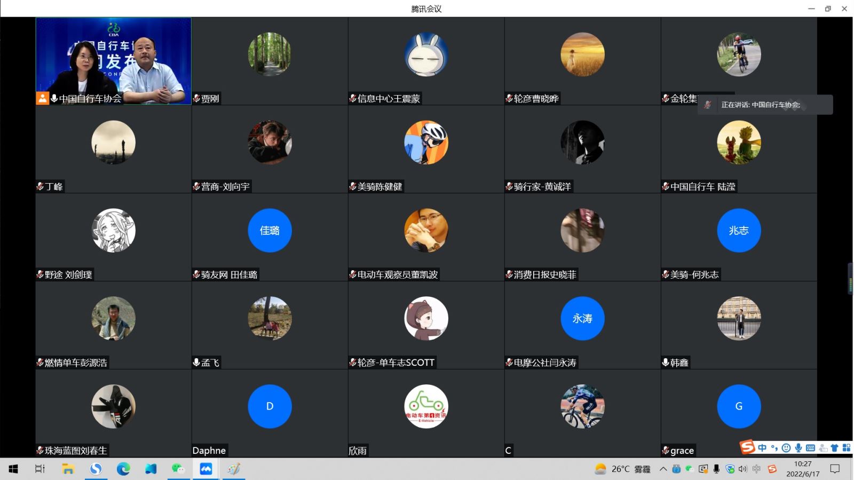Click the taskbar clock showing 10:27
Image resolution: width=854 pixels, height=480 pixels.
(x=802, y=469)
